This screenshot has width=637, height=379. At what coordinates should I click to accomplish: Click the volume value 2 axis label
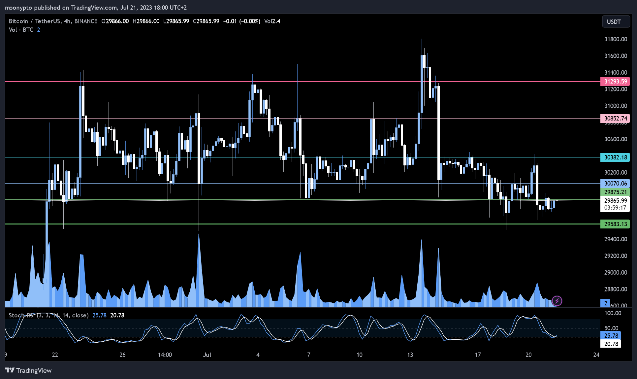point(606,303)
